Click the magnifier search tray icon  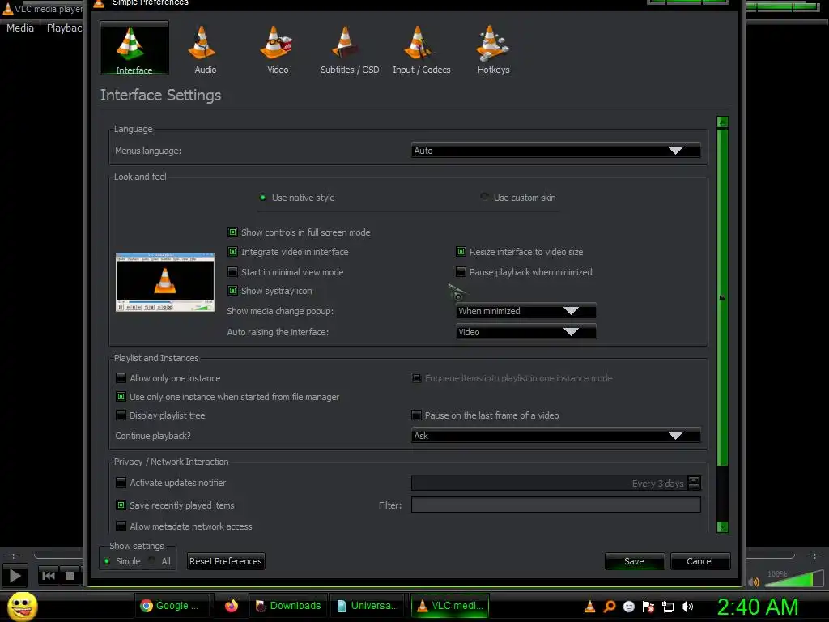609,607
